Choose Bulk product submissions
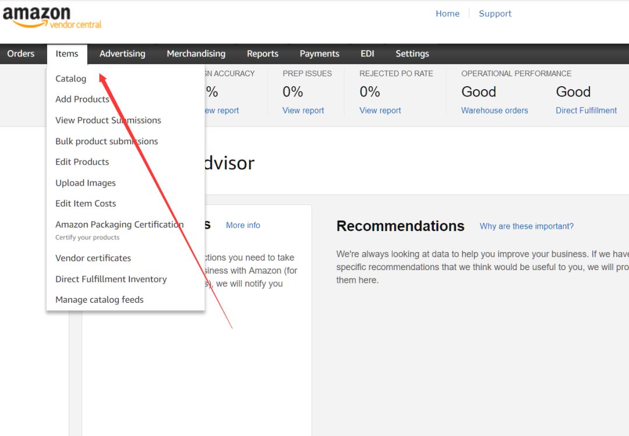 click(x=107, y=141)
